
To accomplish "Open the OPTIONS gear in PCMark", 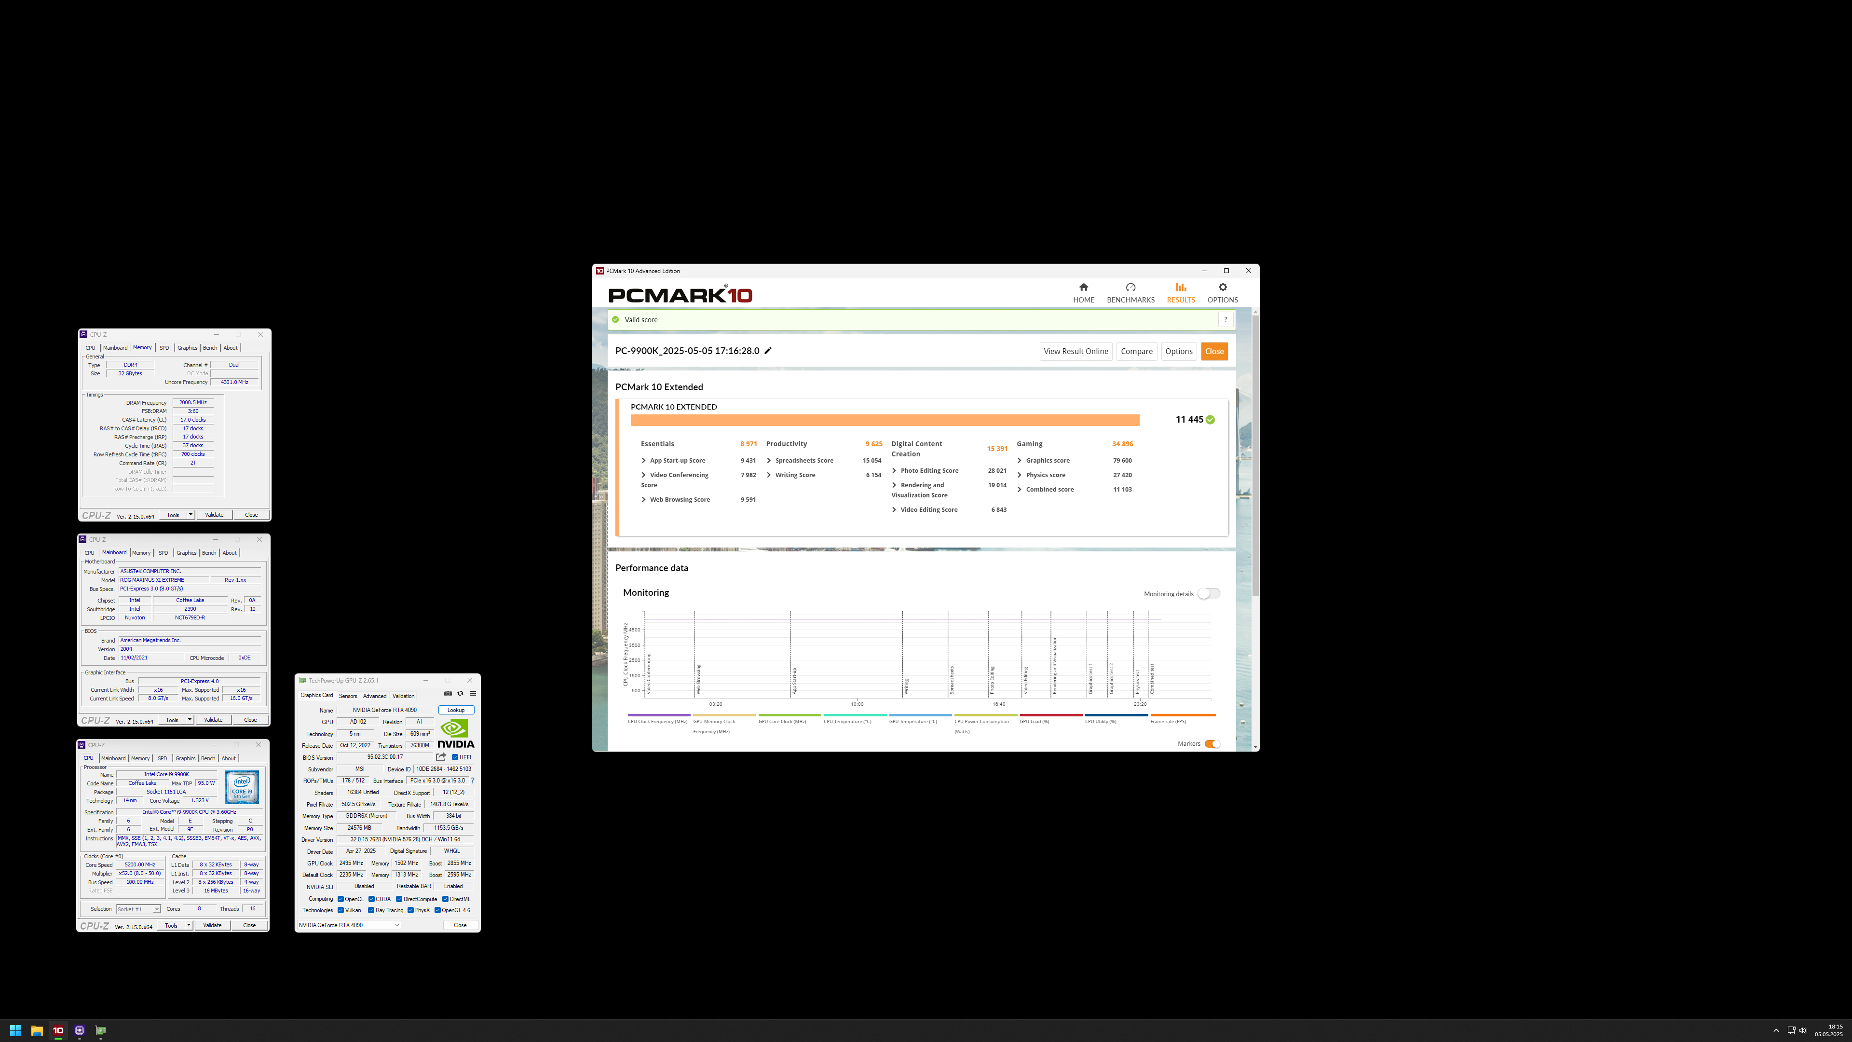I will tap(1222, 293).
